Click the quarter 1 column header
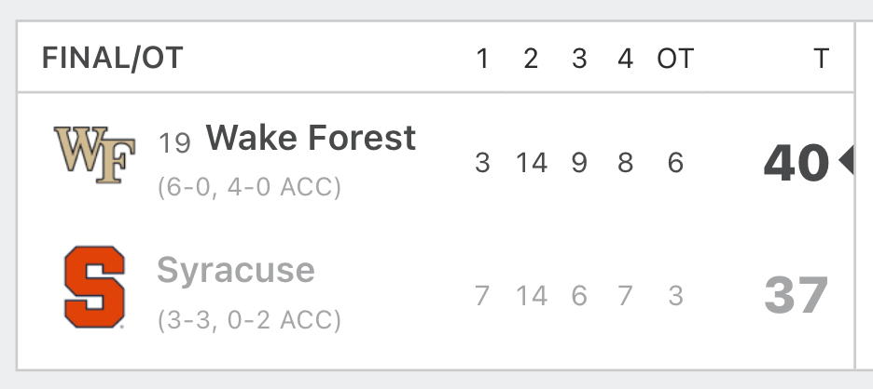The width and height of the screenshot is (873, 389). 483,58
